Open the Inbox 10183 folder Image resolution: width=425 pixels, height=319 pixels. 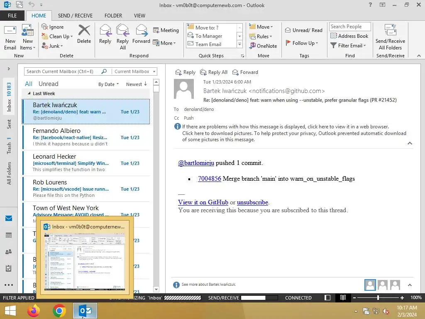pyautogui.click(x=9, y=96)
